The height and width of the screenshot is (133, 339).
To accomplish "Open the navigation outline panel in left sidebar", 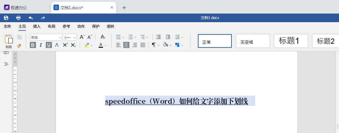I will coord(6,64).
